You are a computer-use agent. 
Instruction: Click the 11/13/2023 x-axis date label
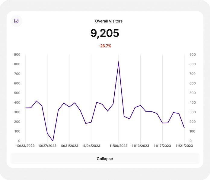click(141, 146)
